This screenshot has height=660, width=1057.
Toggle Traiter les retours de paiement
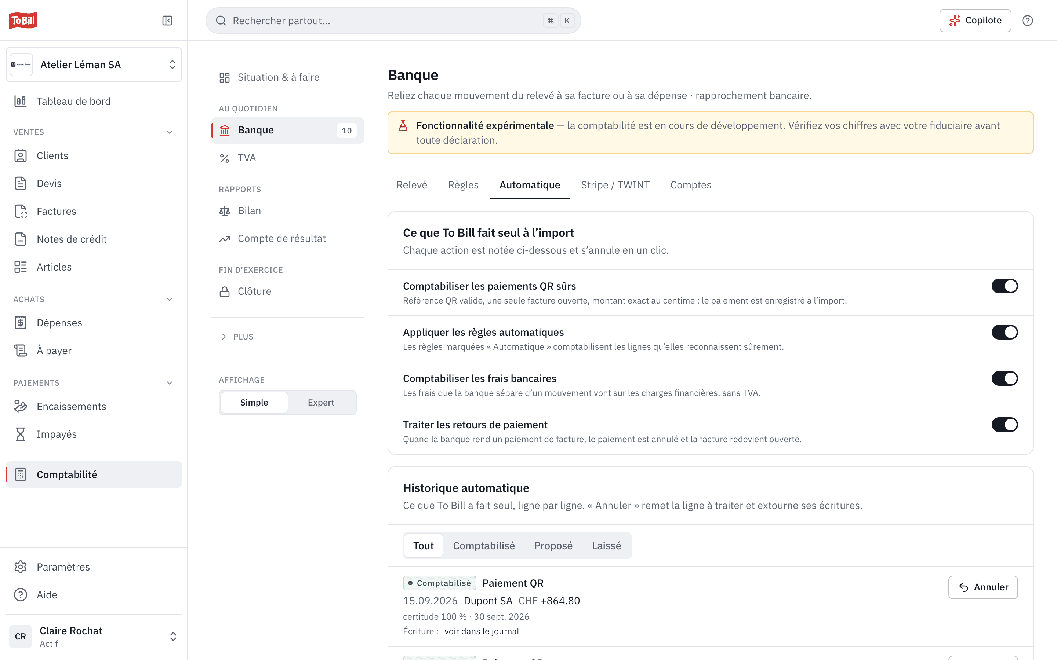point(1005,425)
